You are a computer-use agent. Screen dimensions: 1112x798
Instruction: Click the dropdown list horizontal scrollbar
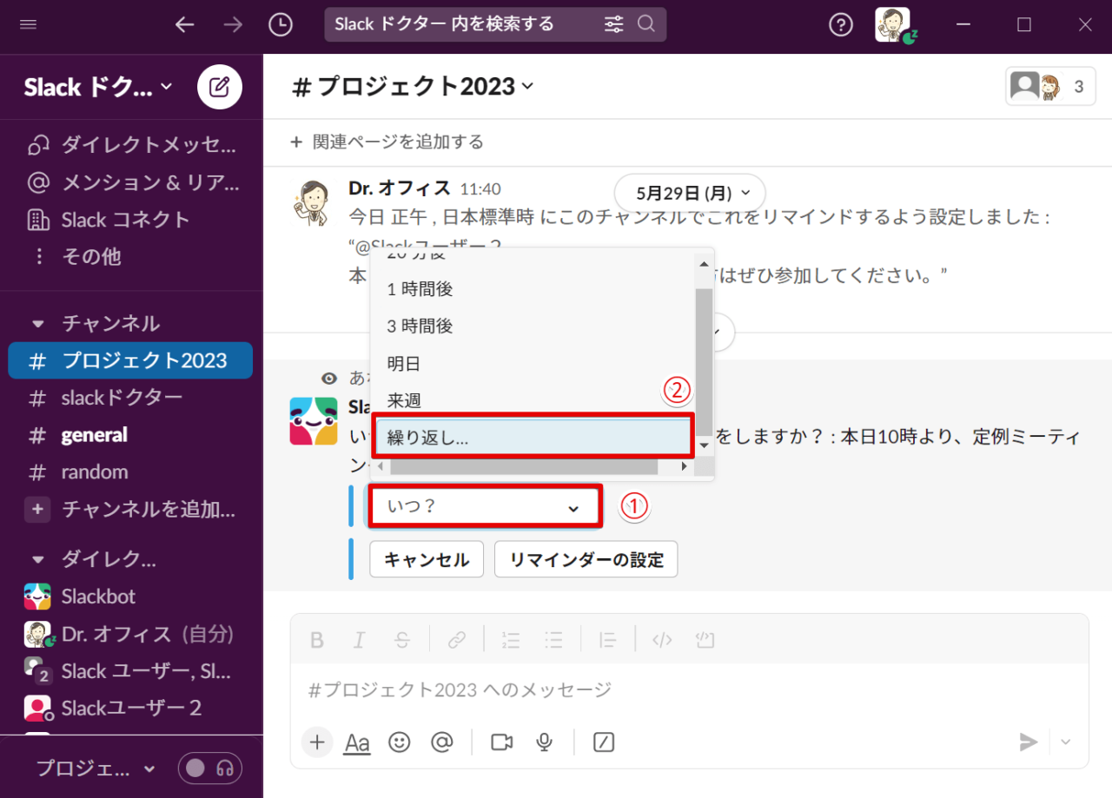pyautogui.click(x=524, y=466)
